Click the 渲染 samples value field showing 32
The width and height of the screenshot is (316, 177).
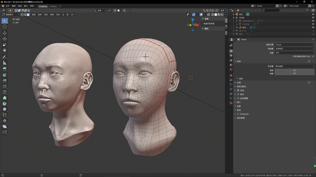pyautogui.click(x=294, y=70)
